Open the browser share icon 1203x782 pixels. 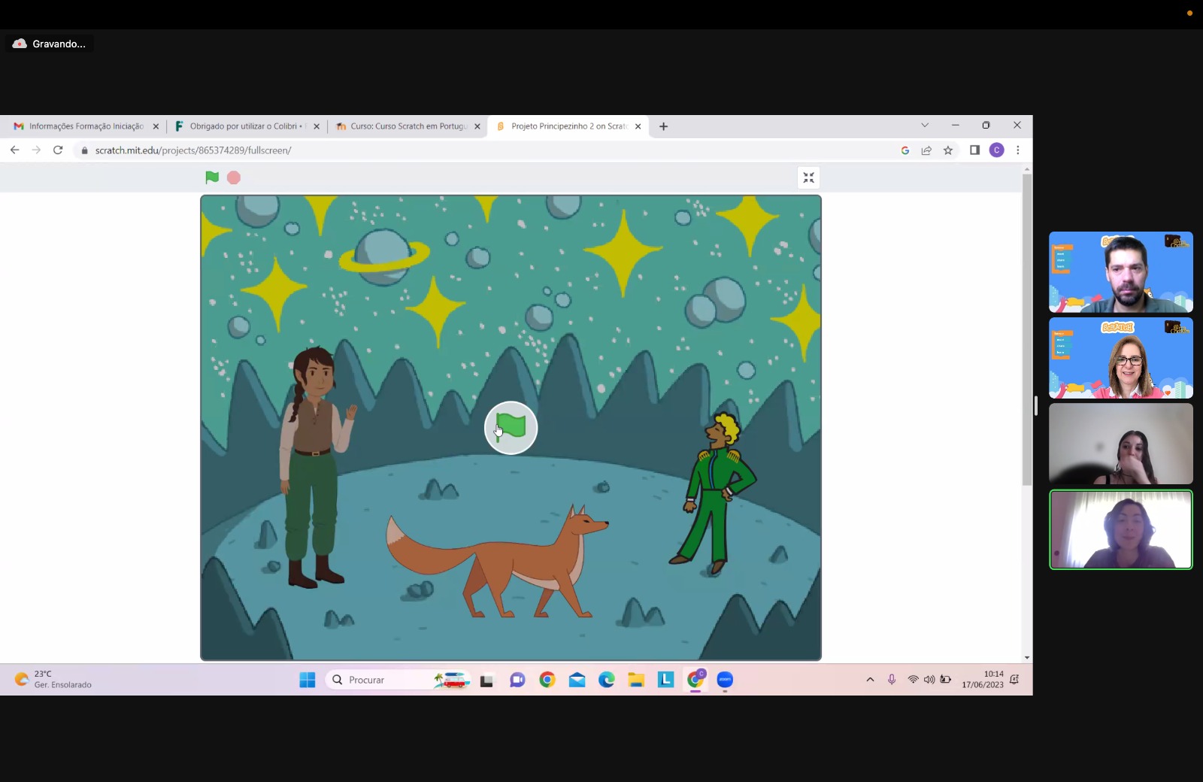[926, 150]
